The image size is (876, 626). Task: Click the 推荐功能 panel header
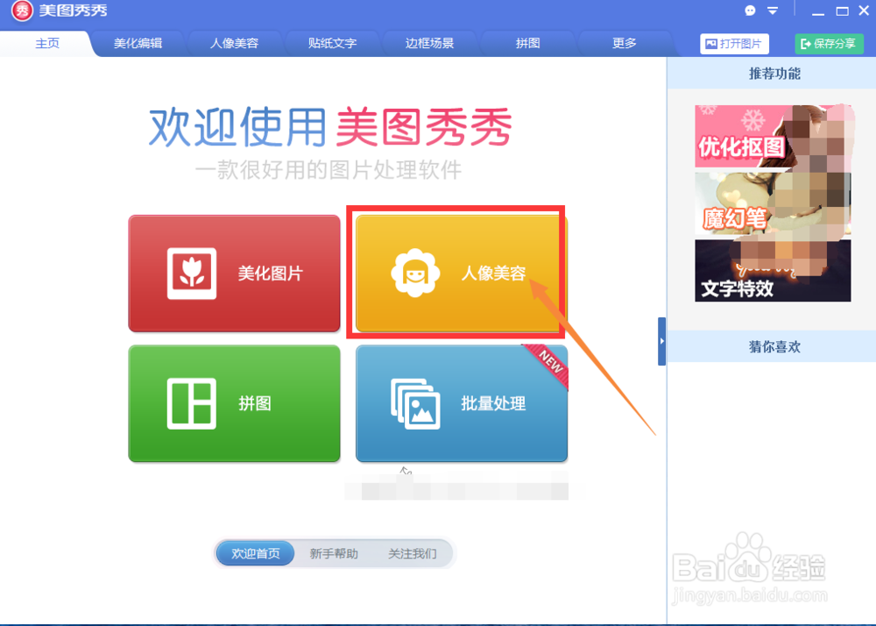(x=774, y=74)
